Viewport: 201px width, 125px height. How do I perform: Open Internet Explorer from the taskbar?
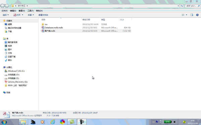53,122
